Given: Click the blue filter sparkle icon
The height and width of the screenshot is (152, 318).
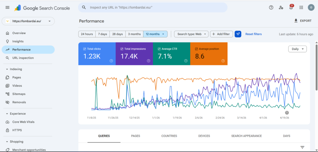Looking at the screenshot, I should (238, 34).
